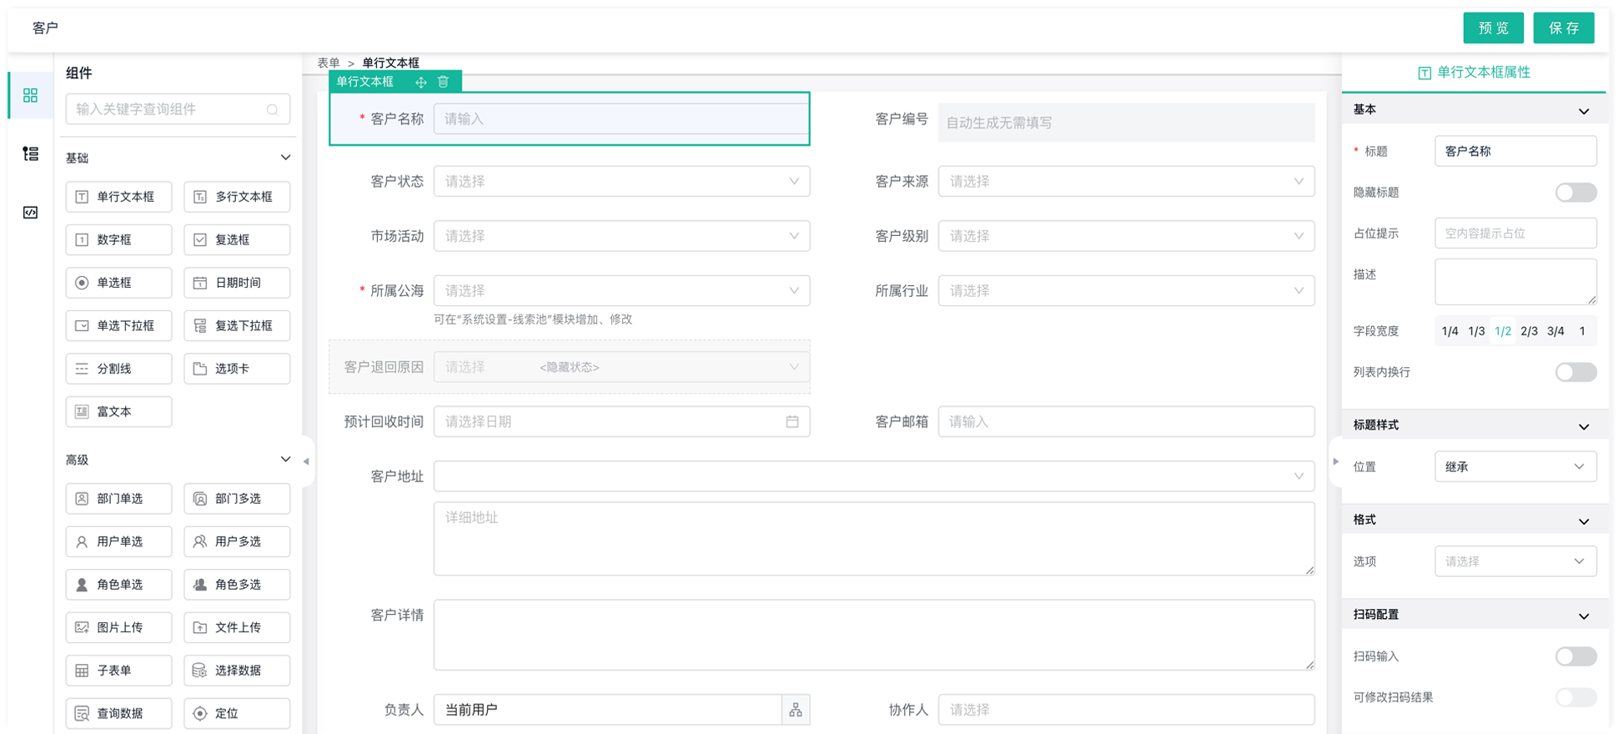1618x734 pixels.
Task: Collapse the 基础 components section
Action: click(x=285, y=158)
